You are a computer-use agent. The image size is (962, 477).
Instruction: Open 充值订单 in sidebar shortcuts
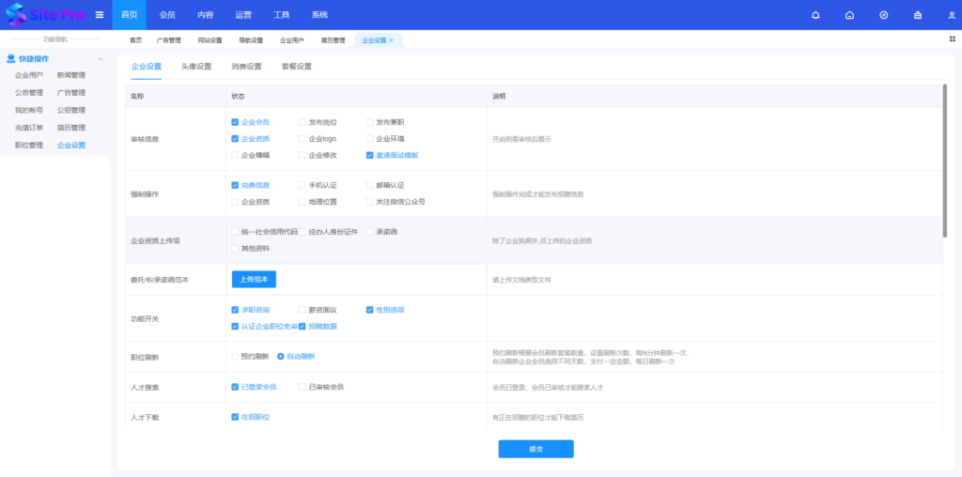click(x=29, y=128)
